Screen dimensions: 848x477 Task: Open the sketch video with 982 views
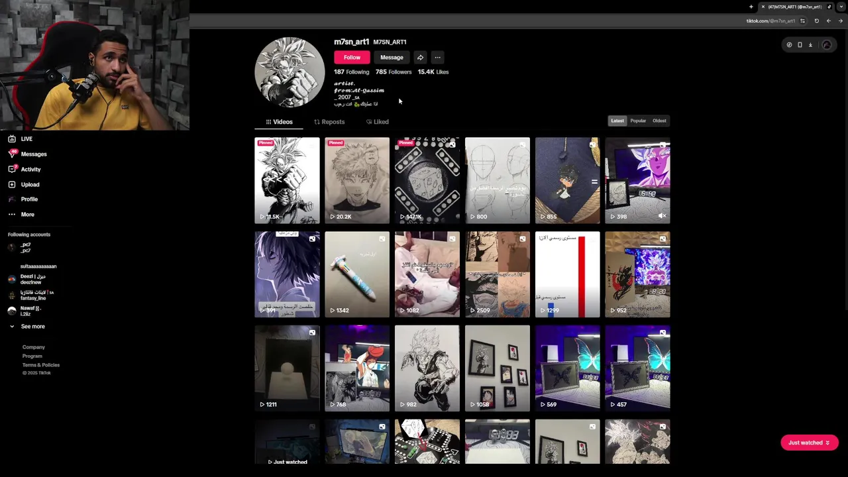tap(427, 368)
